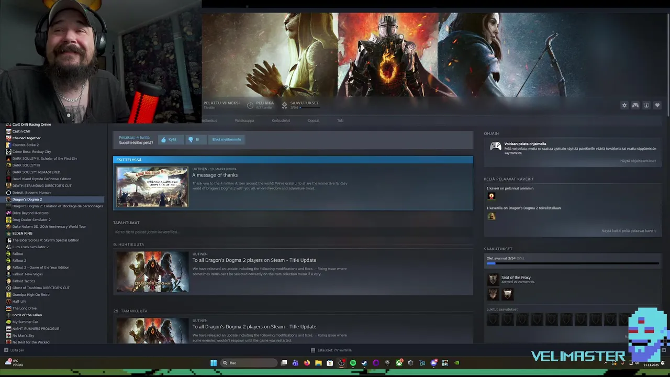The image size is (670, 377).
Task: Choose Ehkä myöhemmin for the recommendation prompt
Action: click(227, 139)
